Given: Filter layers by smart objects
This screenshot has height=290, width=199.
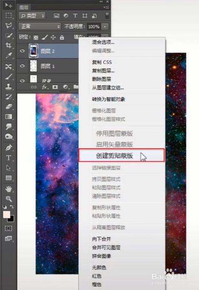Looking at the screenshot, I should [94, 16].
